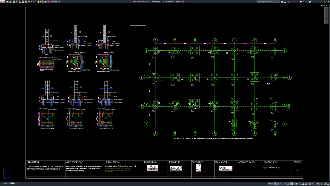Open the Help question mark icon
This screenshot has width=330, height=186.
(x=310, y=2)
